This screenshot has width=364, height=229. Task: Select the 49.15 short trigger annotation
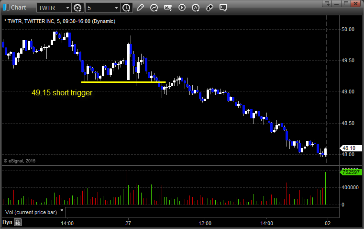(62, 92)
